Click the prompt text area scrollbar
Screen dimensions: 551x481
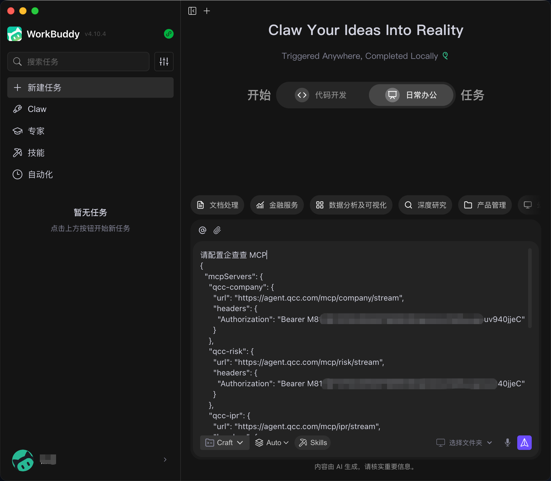click(530, 288)
